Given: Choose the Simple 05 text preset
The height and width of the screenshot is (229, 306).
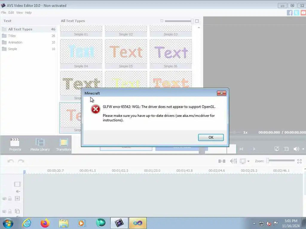Looking at the screenshot, I should [x=126, y=54].
